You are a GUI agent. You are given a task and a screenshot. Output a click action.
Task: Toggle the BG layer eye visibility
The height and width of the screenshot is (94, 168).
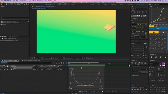(1, 70)
